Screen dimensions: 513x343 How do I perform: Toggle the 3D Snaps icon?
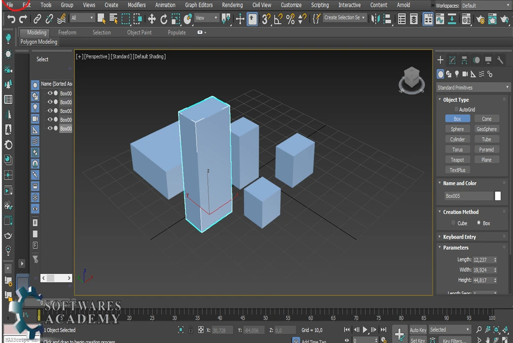[266, 19]
